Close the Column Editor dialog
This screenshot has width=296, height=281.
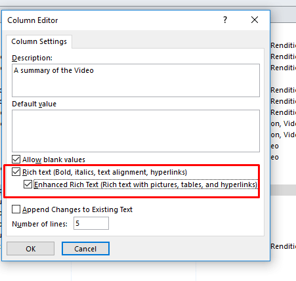point(255,20)
